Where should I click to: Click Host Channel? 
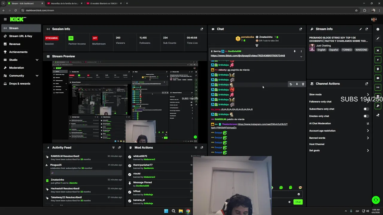[x=317, y=144]
